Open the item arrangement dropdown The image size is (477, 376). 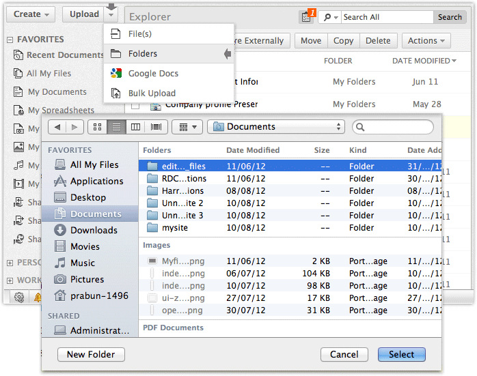(187, 127)
